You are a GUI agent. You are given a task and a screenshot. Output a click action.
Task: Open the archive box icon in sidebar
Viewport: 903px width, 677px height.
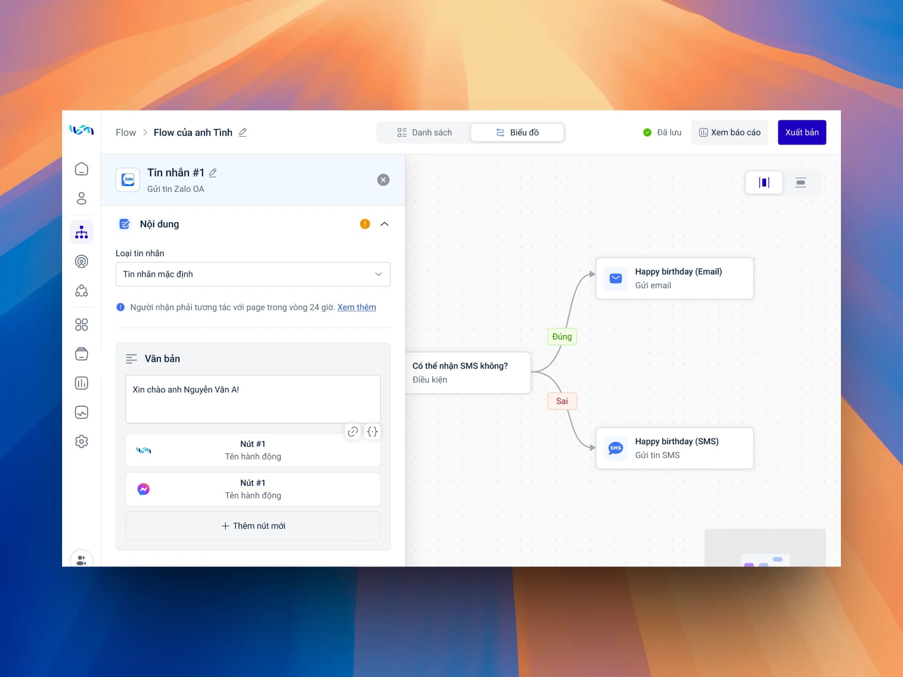point(81,354)
